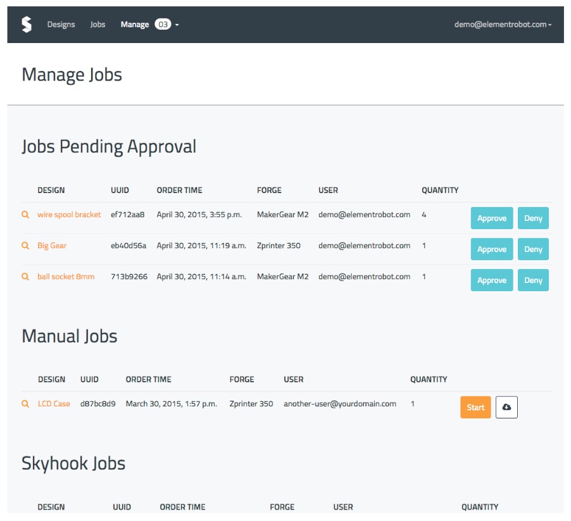Open the LCD Case design link

click(54, 404)
